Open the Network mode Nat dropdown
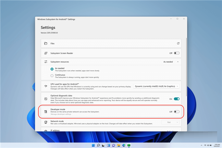The height and width of the screenshot is (148, 222). 170,122
